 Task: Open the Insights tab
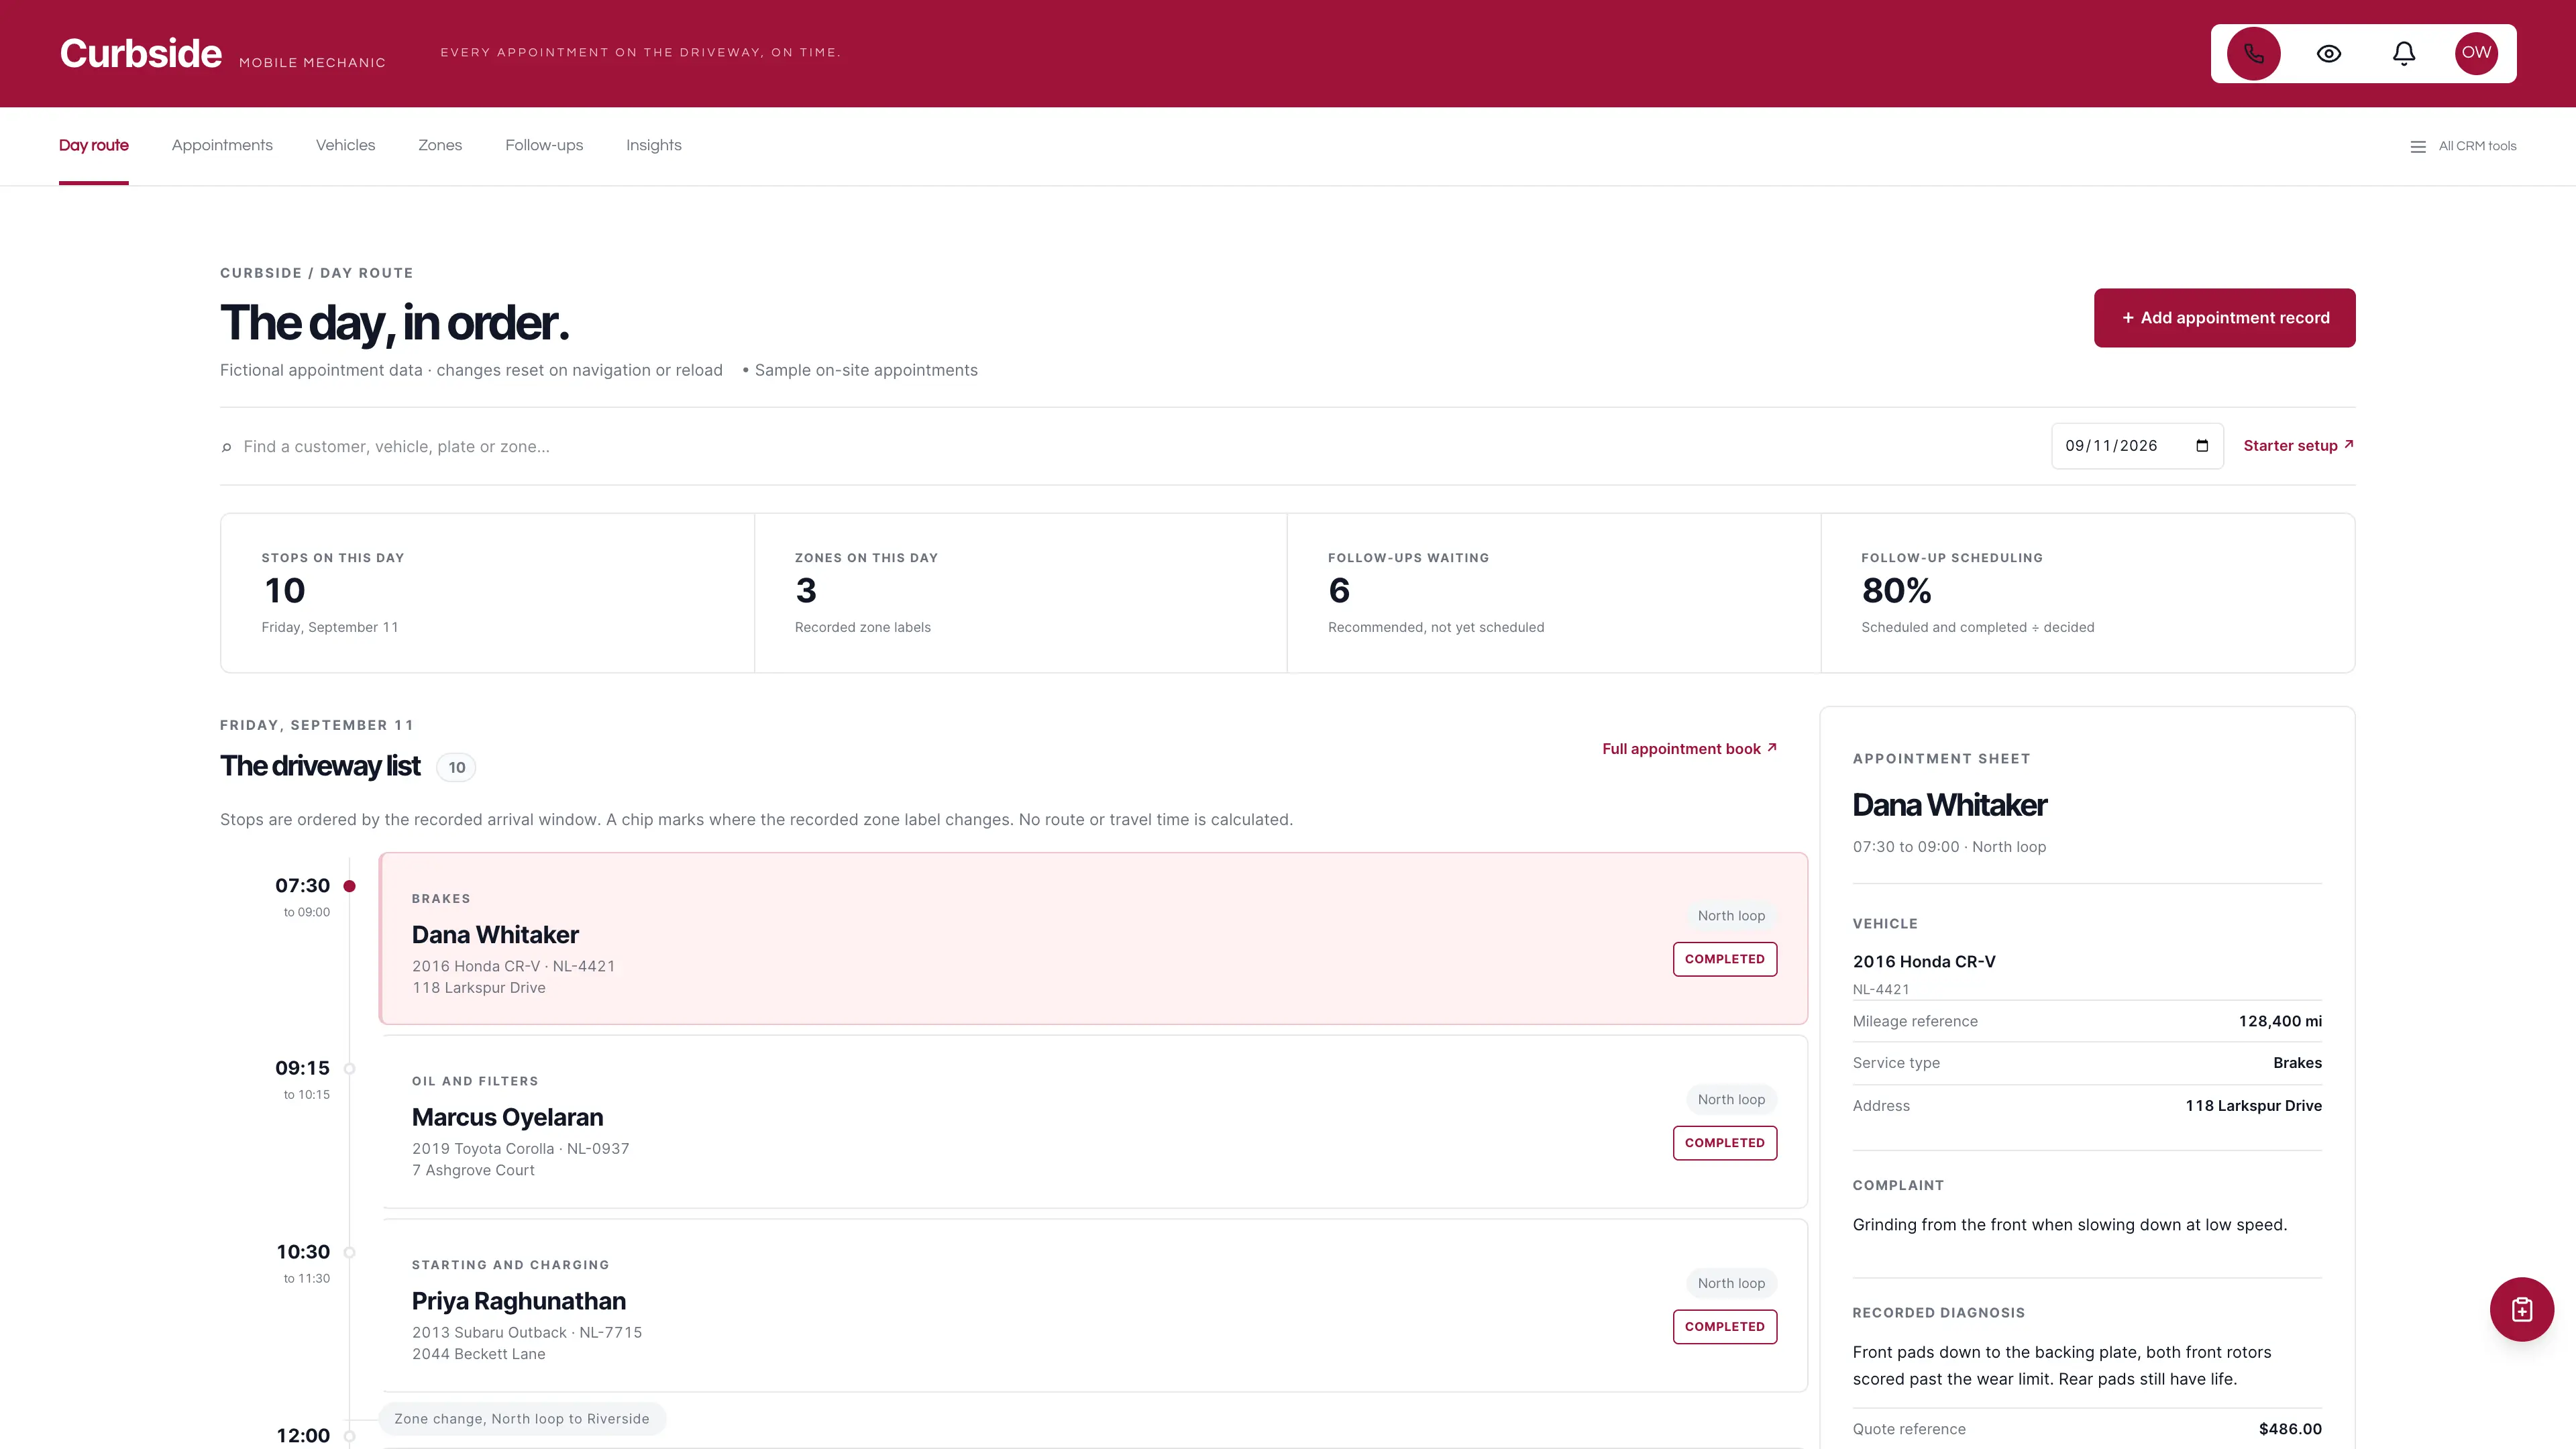click(654, 146)
